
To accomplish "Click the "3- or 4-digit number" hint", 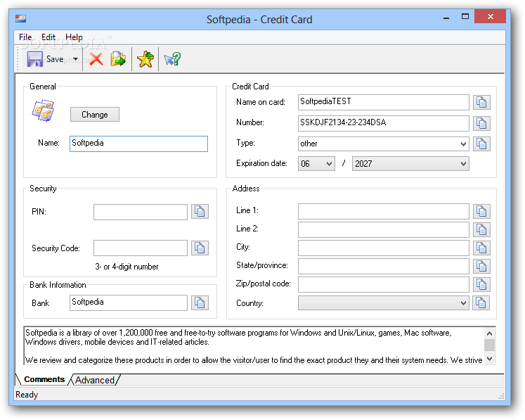I will (127, 267).
